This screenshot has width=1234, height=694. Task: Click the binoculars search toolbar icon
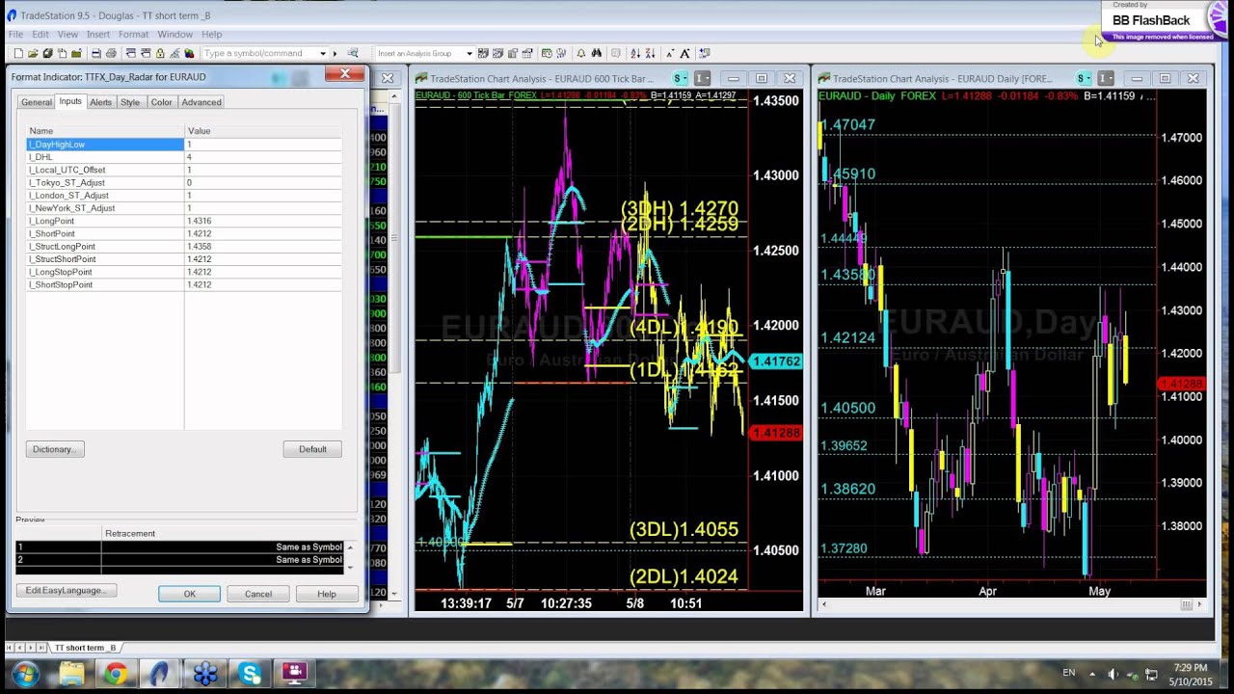click(x=597, y=53)
